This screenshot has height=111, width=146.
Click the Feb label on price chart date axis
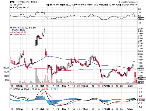tap(129, 86)
